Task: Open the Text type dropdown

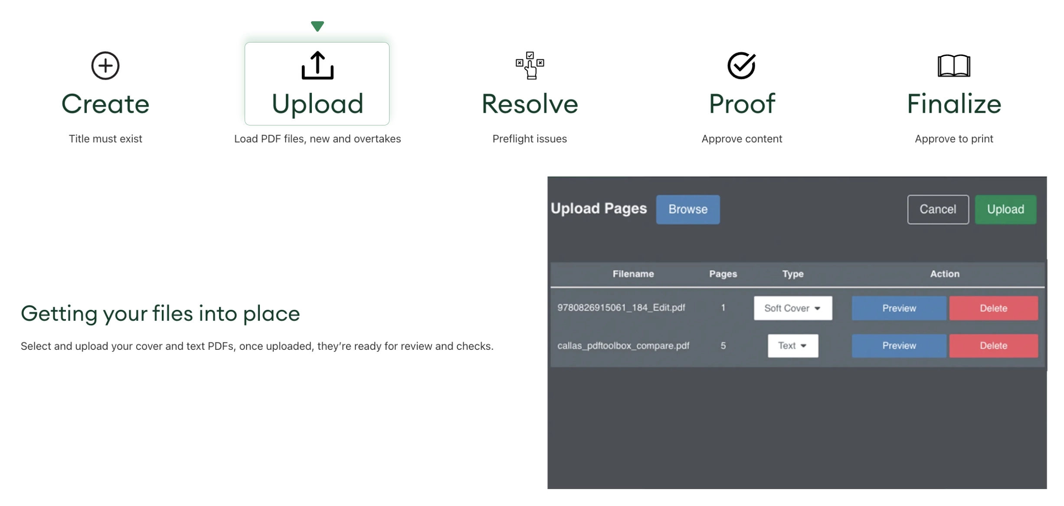Action: pos(792,346)
